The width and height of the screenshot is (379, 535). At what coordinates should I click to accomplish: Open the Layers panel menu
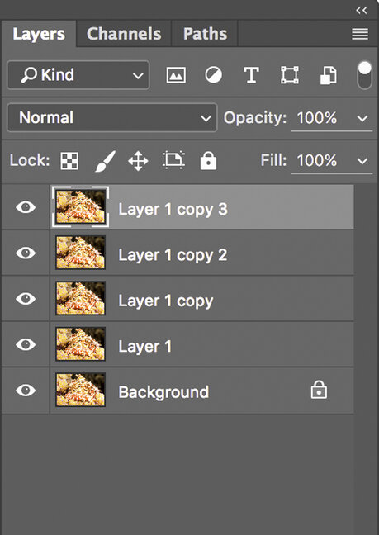360,34
